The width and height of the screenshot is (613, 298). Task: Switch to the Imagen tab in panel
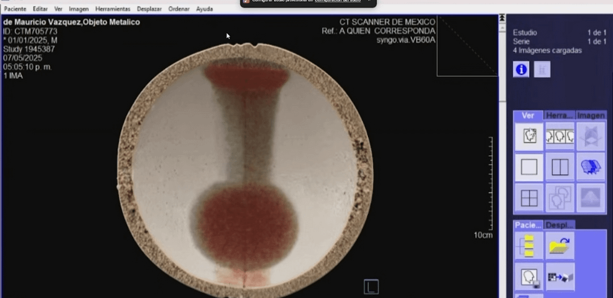coord(590,116)
